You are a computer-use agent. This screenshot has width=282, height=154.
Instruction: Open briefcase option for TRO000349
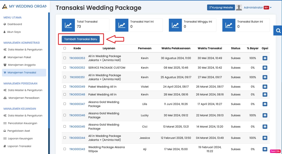click(x=265, y=87)
